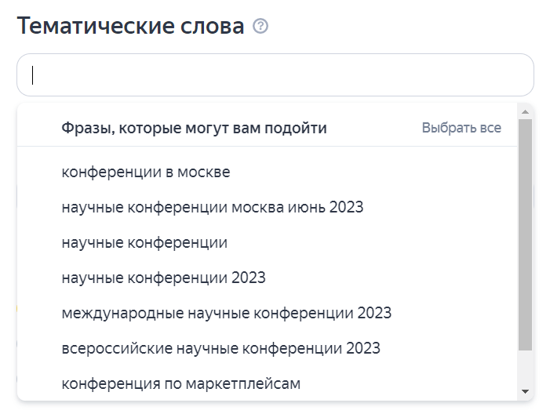The image size is (550, 414).
Task: Click the gray scrollbar thumb of the list
Action: [x=525, y=234]
